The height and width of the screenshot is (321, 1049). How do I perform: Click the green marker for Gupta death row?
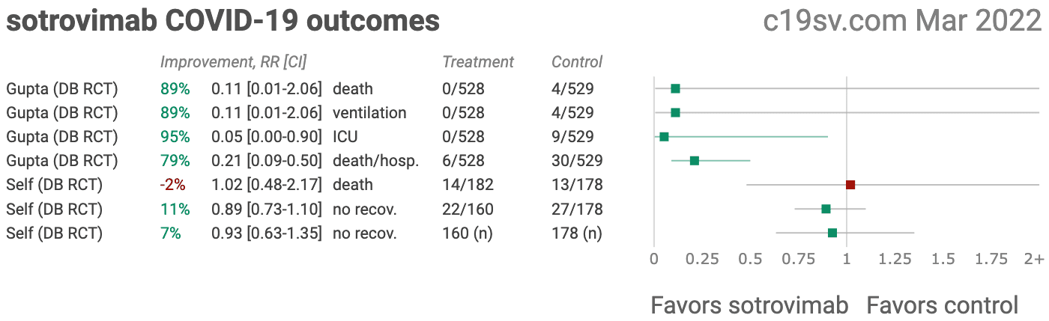point(675,89)
